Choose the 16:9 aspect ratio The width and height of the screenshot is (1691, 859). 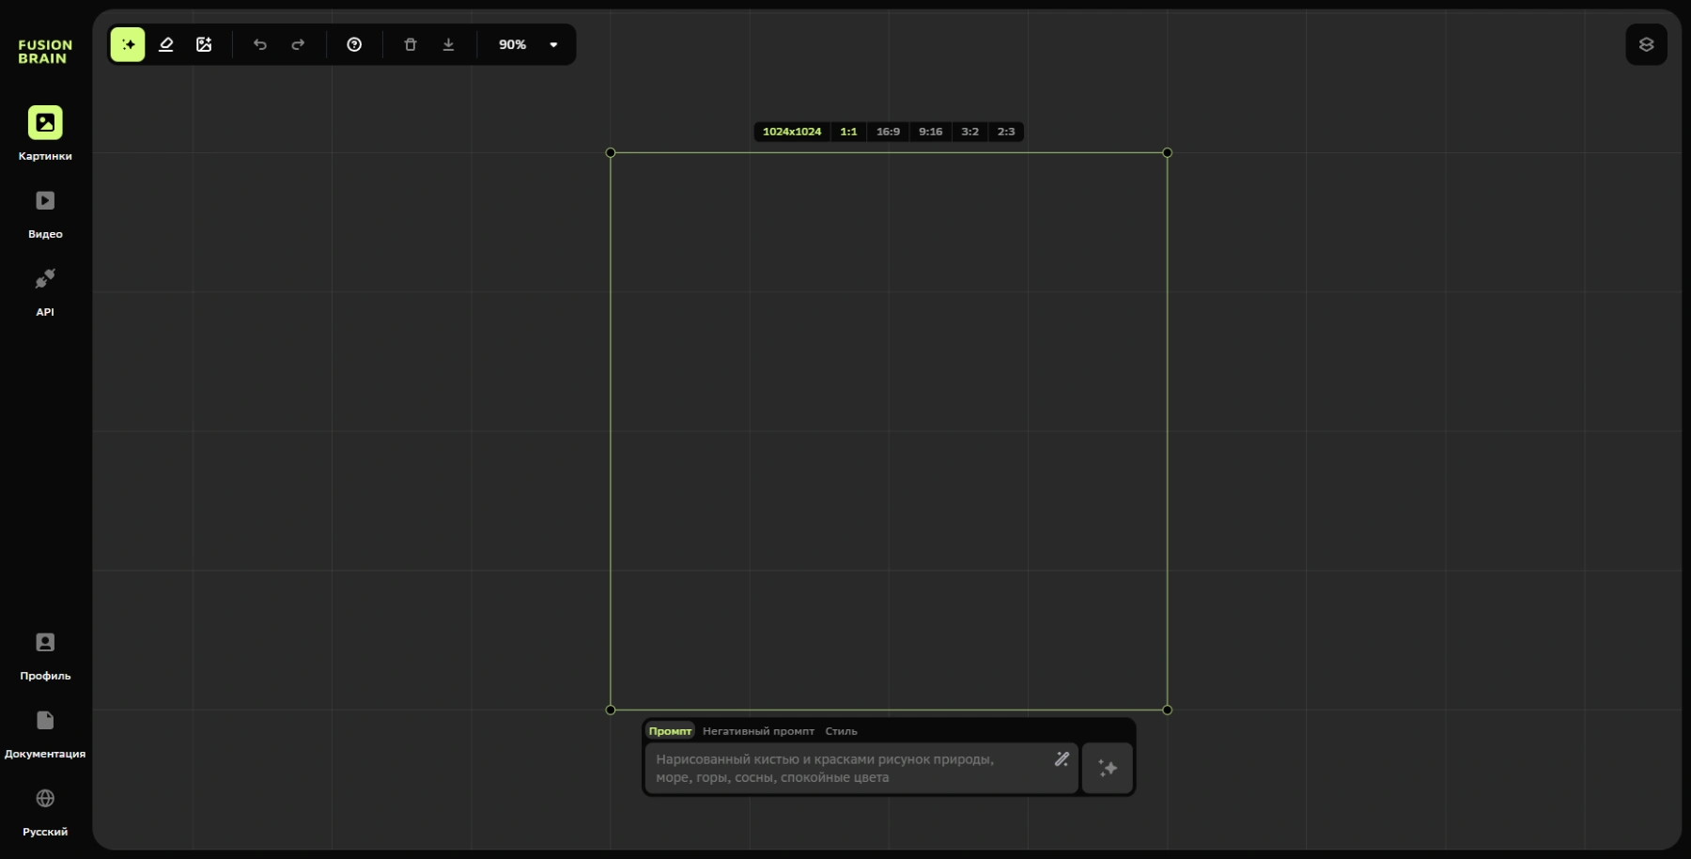(x=888, y=132)
